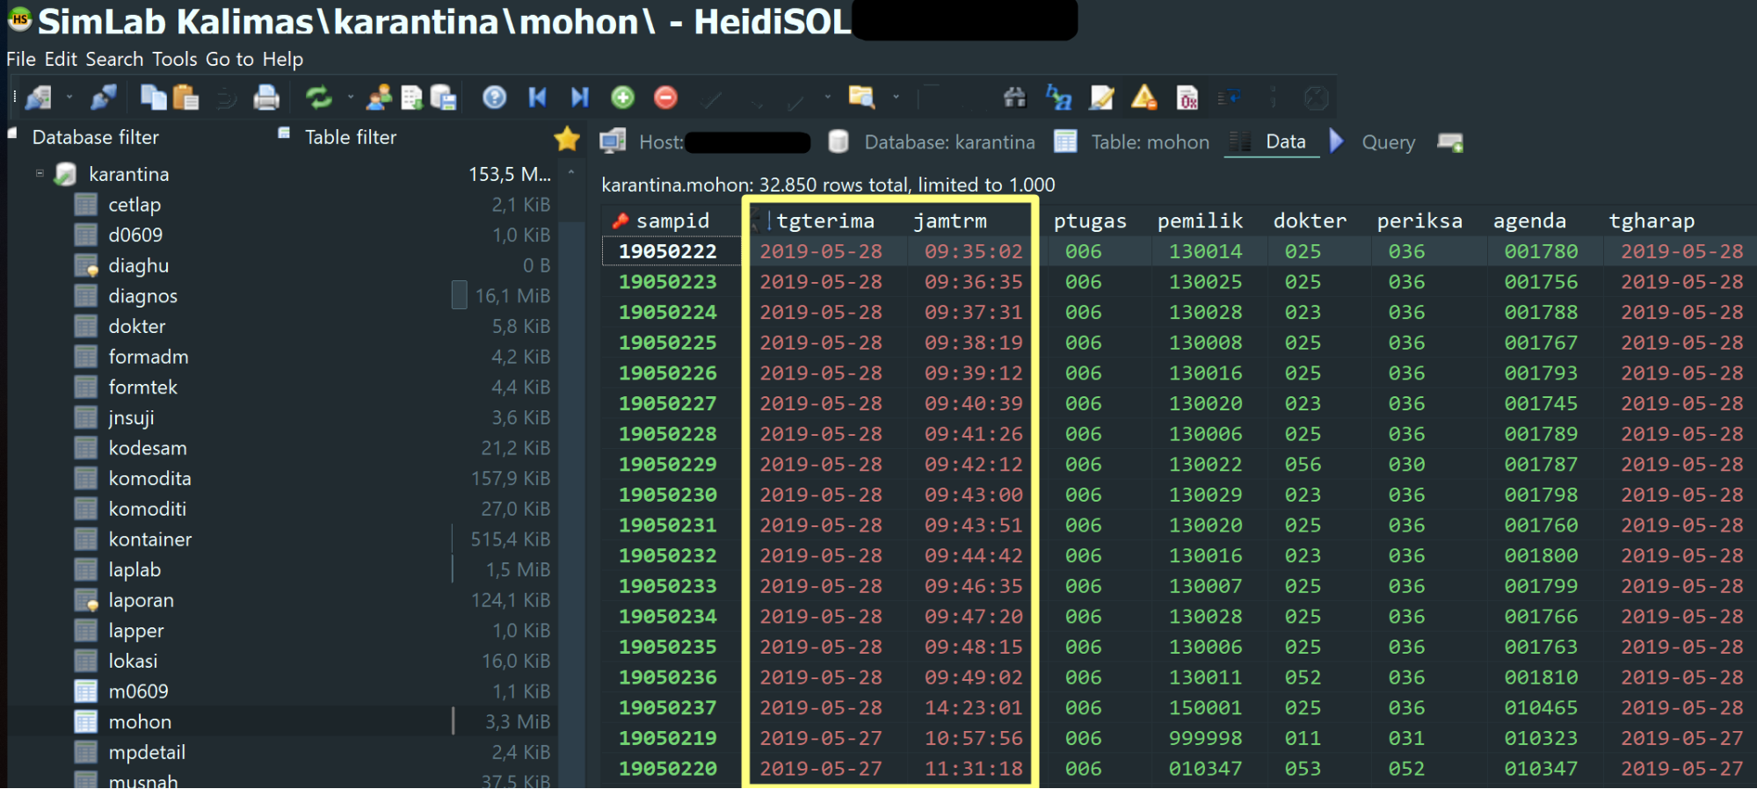
Task: Click the green Insert row icon
Action: [x=623, y=98]
